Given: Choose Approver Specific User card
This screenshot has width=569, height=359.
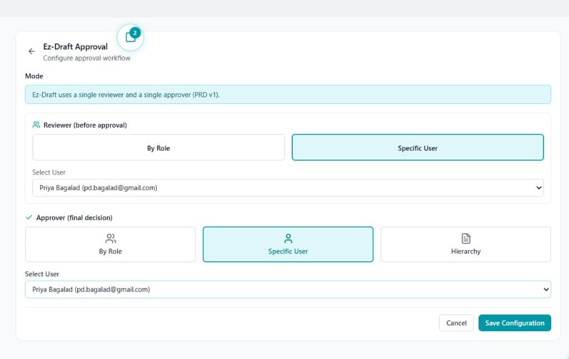Looking at the screenshot, I should [x=288, y=245].
